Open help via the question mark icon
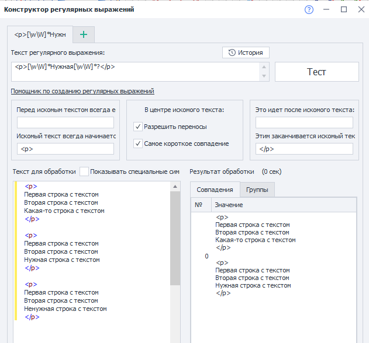Image resolution: width=369 pixels, height=343 pixels. pos(309,10)
